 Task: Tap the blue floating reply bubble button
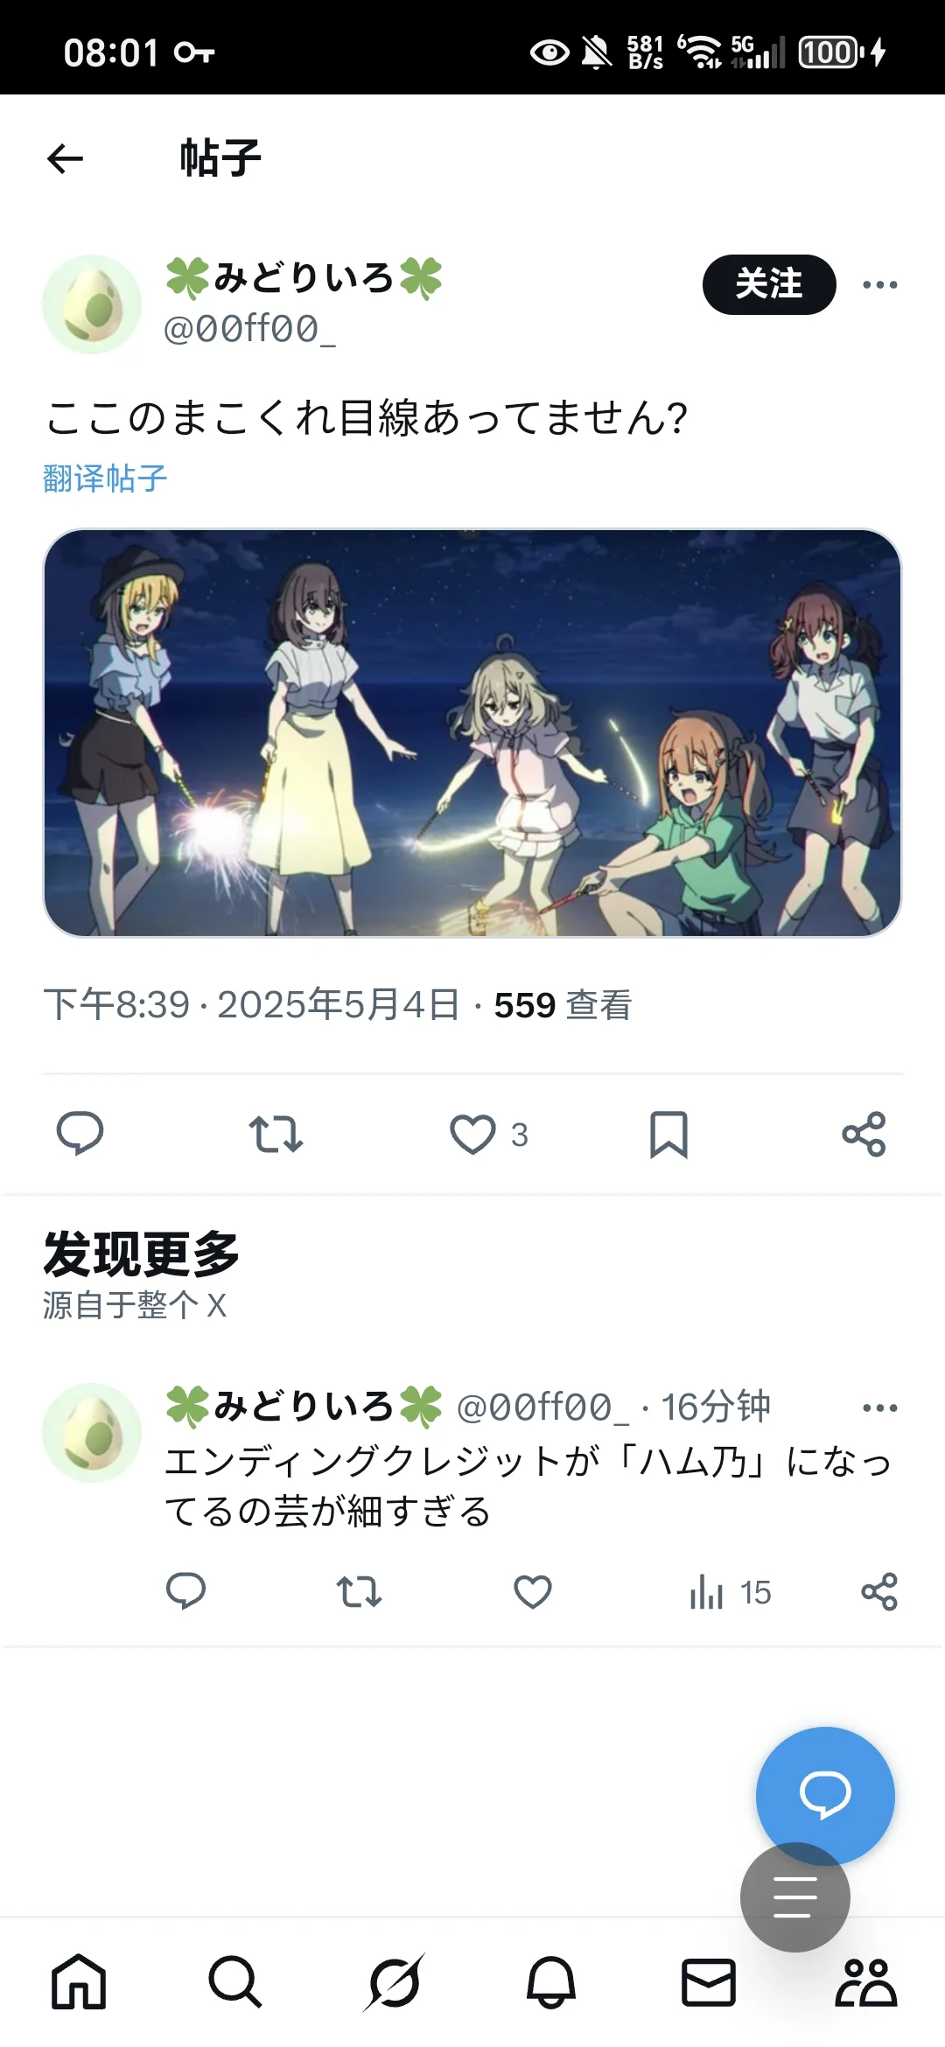click(825, 1795)
